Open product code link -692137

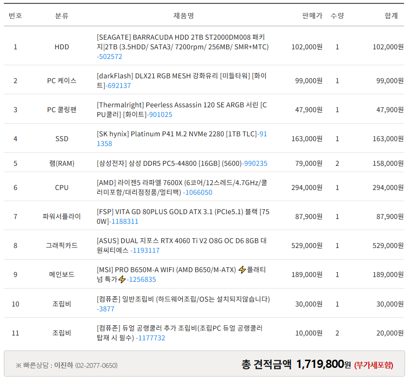pyautogui.click(x=118, y=86)
